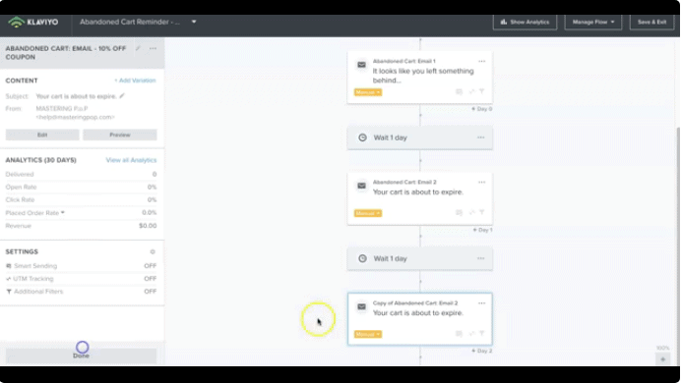Screen dimensions: 682x383
Task: Click the Add Variation link
Action: click(x=135, y=81)
